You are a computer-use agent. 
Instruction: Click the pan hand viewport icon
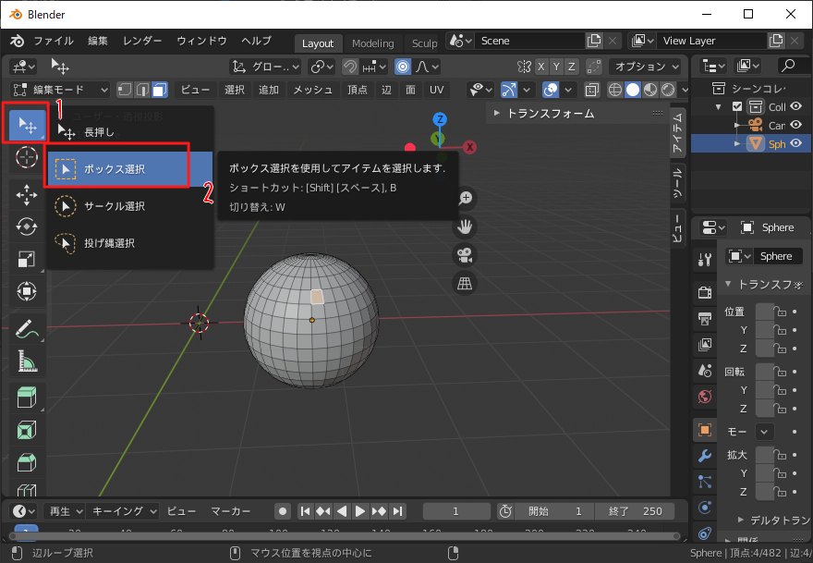pyautogui.click(x=466, y=226)
